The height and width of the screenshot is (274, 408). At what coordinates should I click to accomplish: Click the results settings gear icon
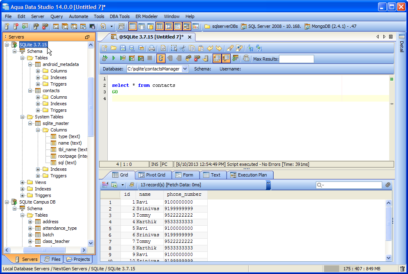(388, 185)
